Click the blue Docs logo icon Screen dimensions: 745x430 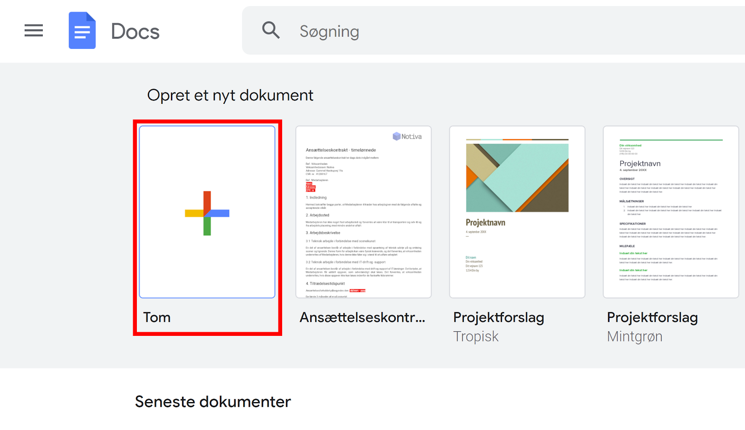(82, 31)
